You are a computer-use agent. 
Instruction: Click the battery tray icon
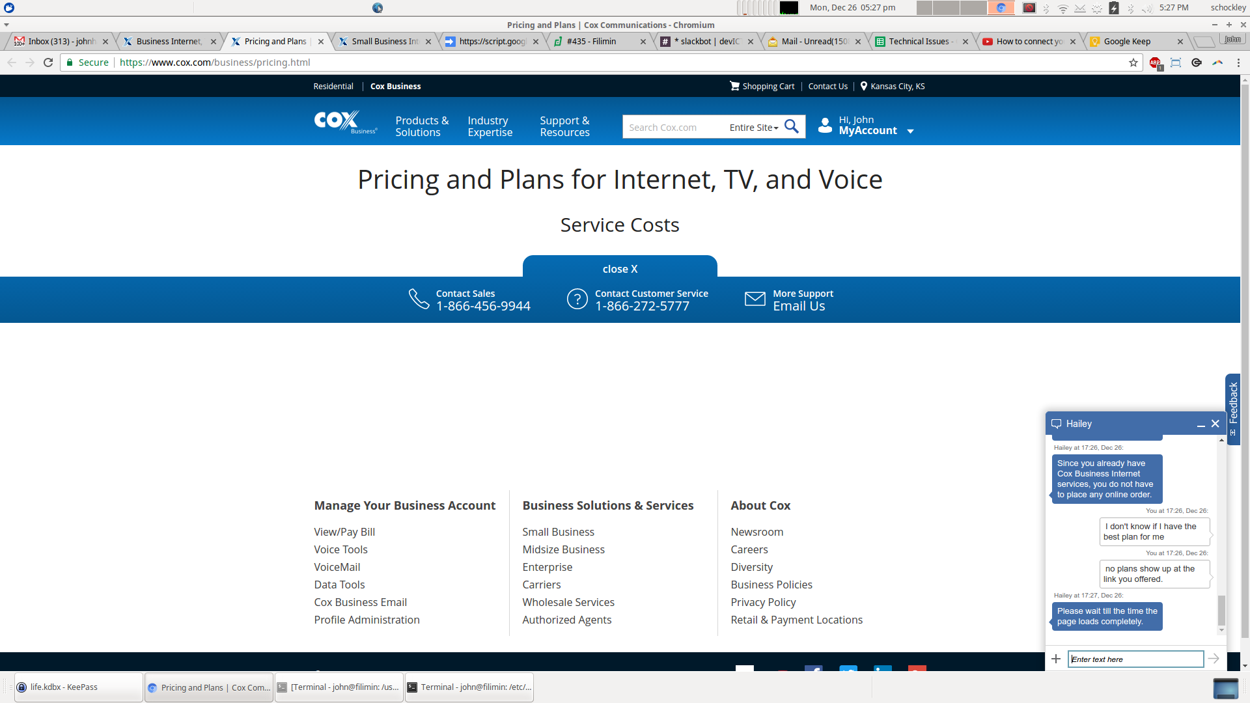coord(1114,8)
